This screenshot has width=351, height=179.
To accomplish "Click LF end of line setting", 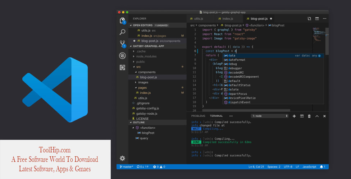I will [x=297, y=167].
